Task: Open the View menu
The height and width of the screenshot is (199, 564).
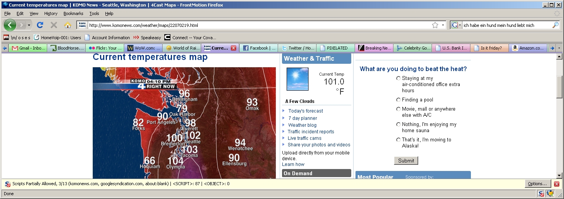Action: (34, 13)
